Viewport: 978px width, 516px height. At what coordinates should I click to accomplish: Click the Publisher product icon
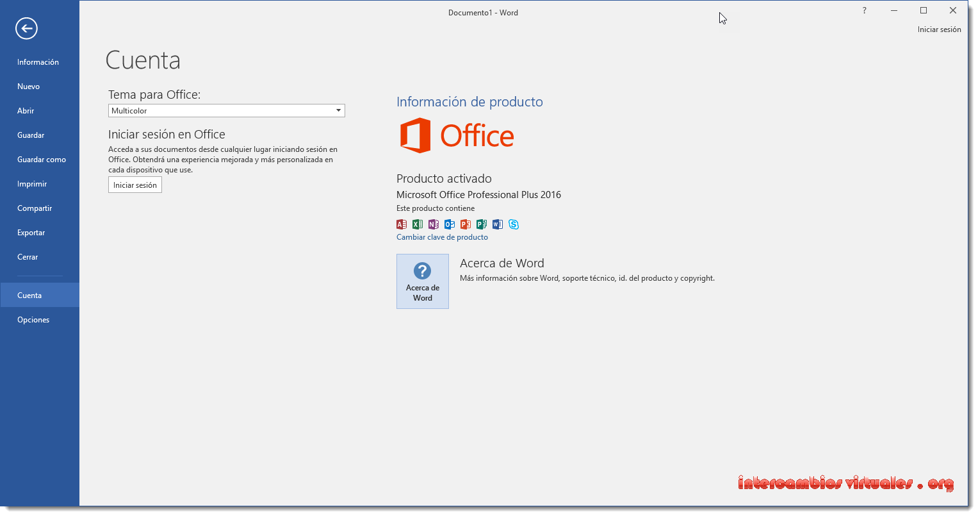482,224
